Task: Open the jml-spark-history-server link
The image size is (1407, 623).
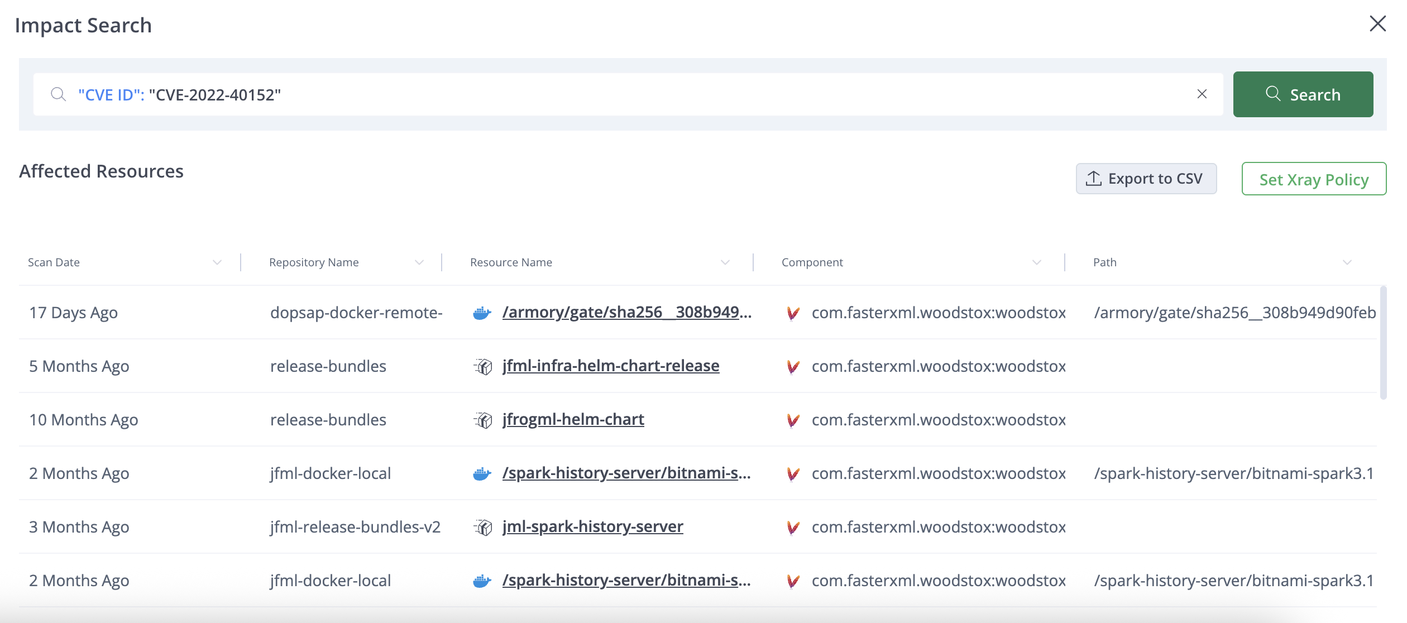Action: tap(592, 526)
